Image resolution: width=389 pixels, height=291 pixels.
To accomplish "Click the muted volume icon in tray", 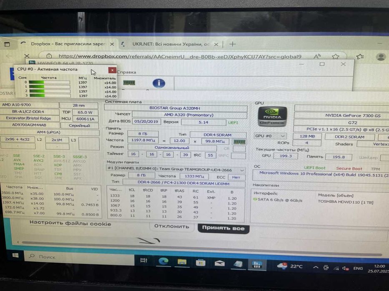I will point(346,268).
